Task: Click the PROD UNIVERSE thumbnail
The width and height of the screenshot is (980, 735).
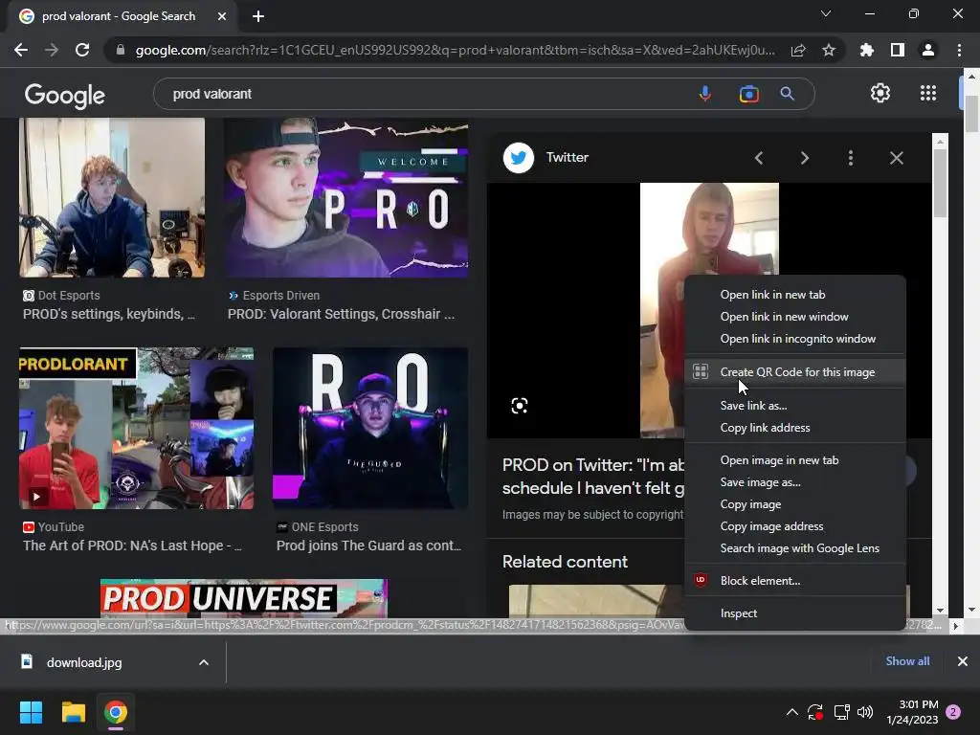Action: point(244,598)
